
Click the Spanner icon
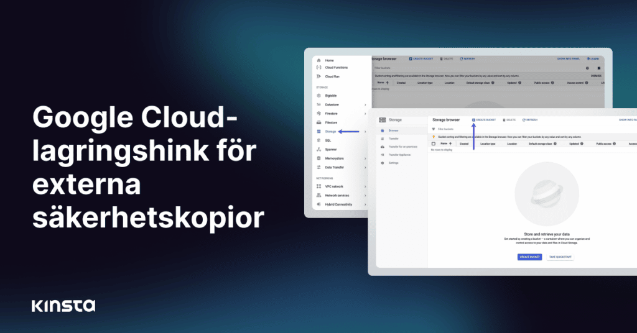click(318, 149)
